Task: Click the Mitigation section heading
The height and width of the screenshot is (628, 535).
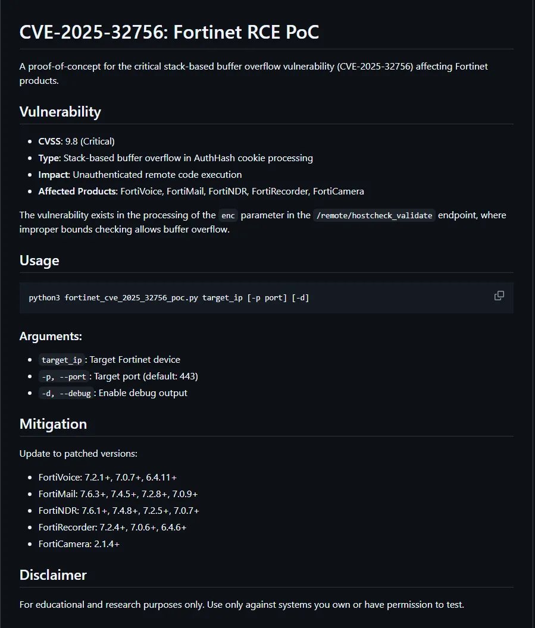Action: pyautogui.click(x=53, y=424)
